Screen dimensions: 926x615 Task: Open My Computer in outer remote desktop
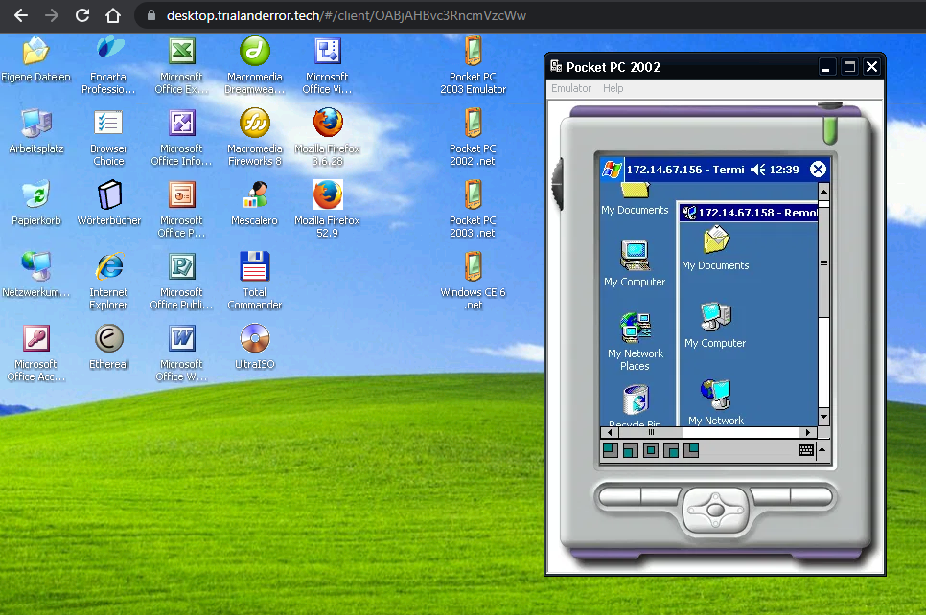pos(635,263)
